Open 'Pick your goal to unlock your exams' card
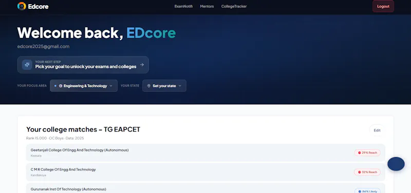Viewport: 411px width, 193px height. [x=83, y=65]
